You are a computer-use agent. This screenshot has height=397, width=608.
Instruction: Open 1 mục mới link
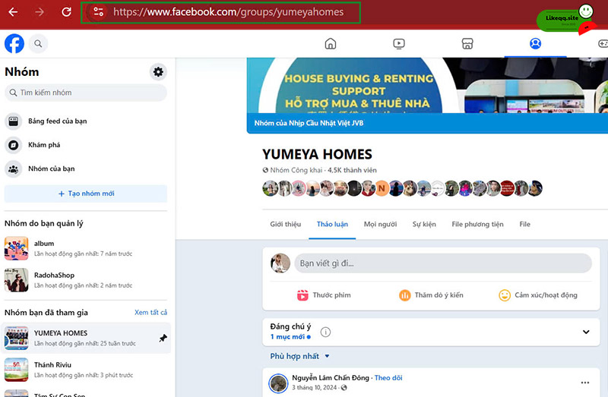point(290,336)
